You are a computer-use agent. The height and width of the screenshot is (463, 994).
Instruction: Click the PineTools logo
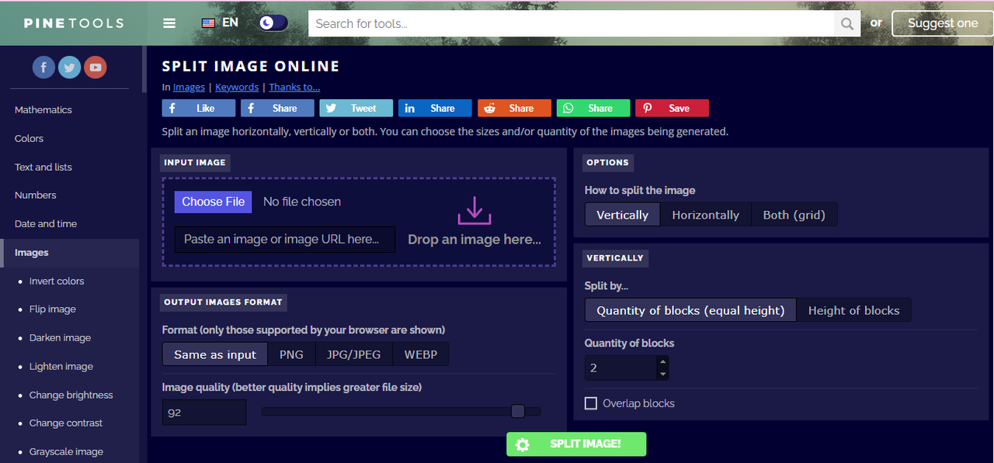(x=73, y=23)
